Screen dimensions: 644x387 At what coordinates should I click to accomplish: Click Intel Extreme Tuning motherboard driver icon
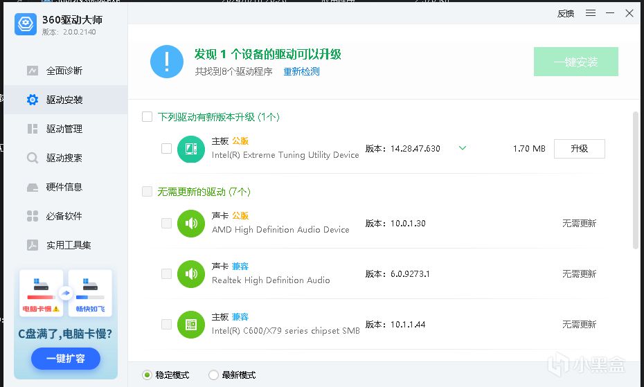[x=191, y=149]
